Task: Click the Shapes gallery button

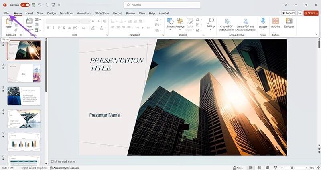Action: [170, 24]
